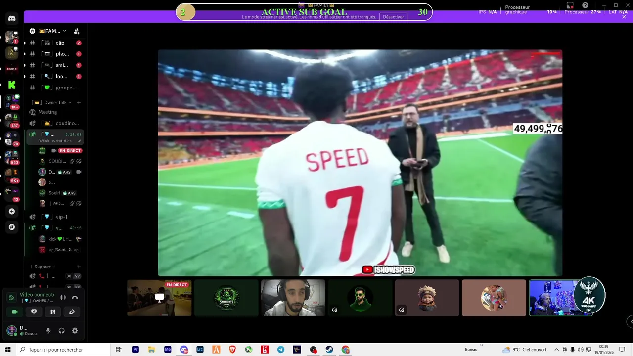
Task: Click own user avatar in bottom panel
Action: click(11, 330)
